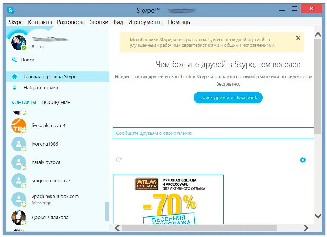Viewport: 327px width, 237px height.
Task: Select contact name live:a.akimova_4
Action: pyautogui.click(x=48, y=125)
